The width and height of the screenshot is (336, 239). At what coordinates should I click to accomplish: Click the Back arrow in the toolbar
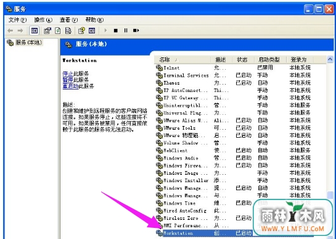click(10, 31)
